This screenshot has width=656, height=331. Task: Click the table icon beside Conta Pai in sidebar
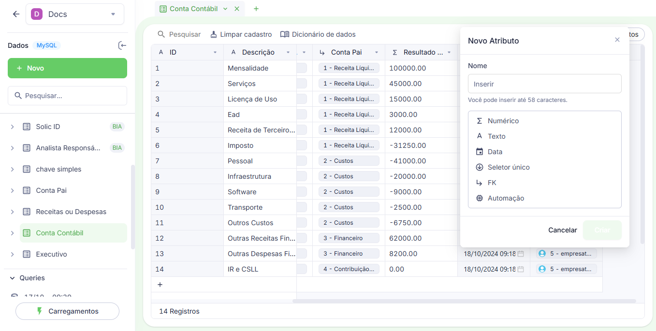click(27, 190)
